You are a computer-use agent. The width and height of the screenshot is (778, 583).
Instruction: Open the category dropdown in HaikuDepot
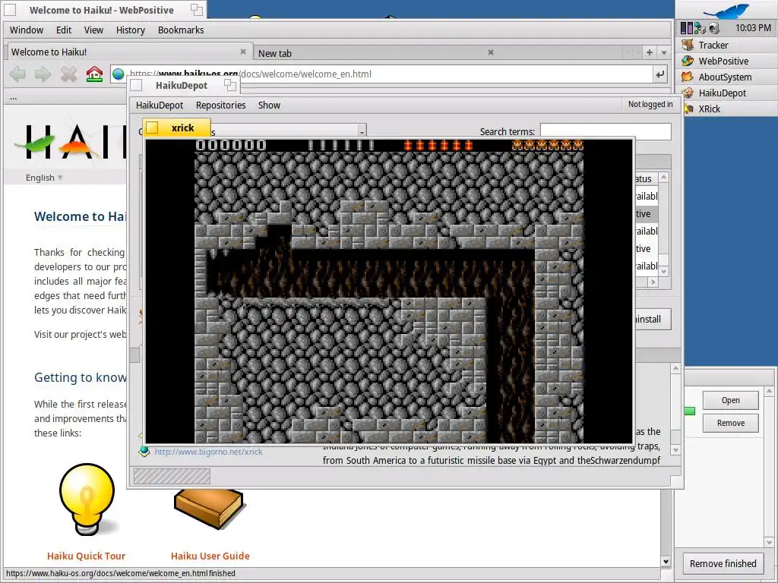[x=362, y=131]
